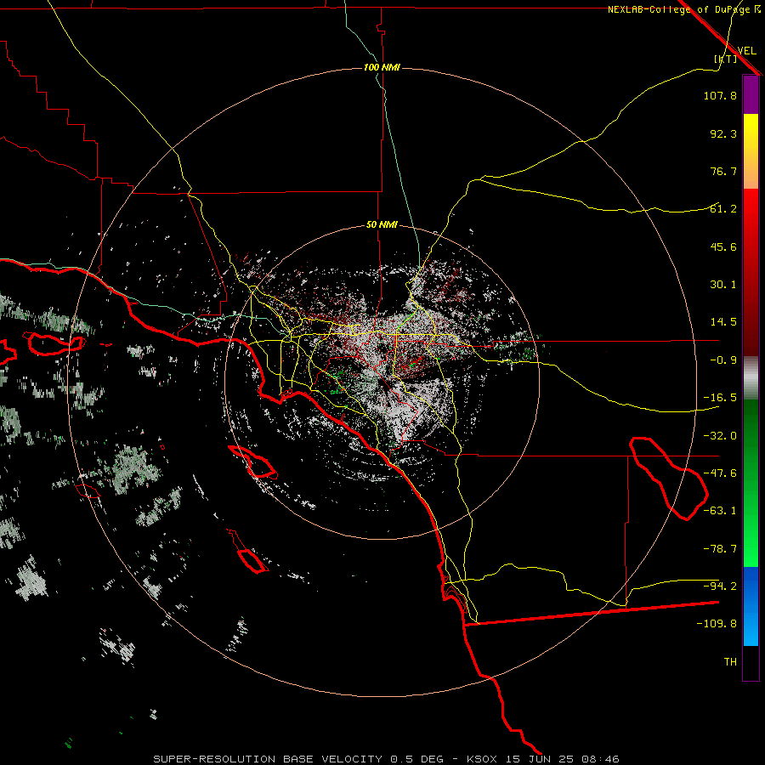765x765 pixels.
Task: Click the 50 NMI range ring label
Action: [x=382, y=225]
